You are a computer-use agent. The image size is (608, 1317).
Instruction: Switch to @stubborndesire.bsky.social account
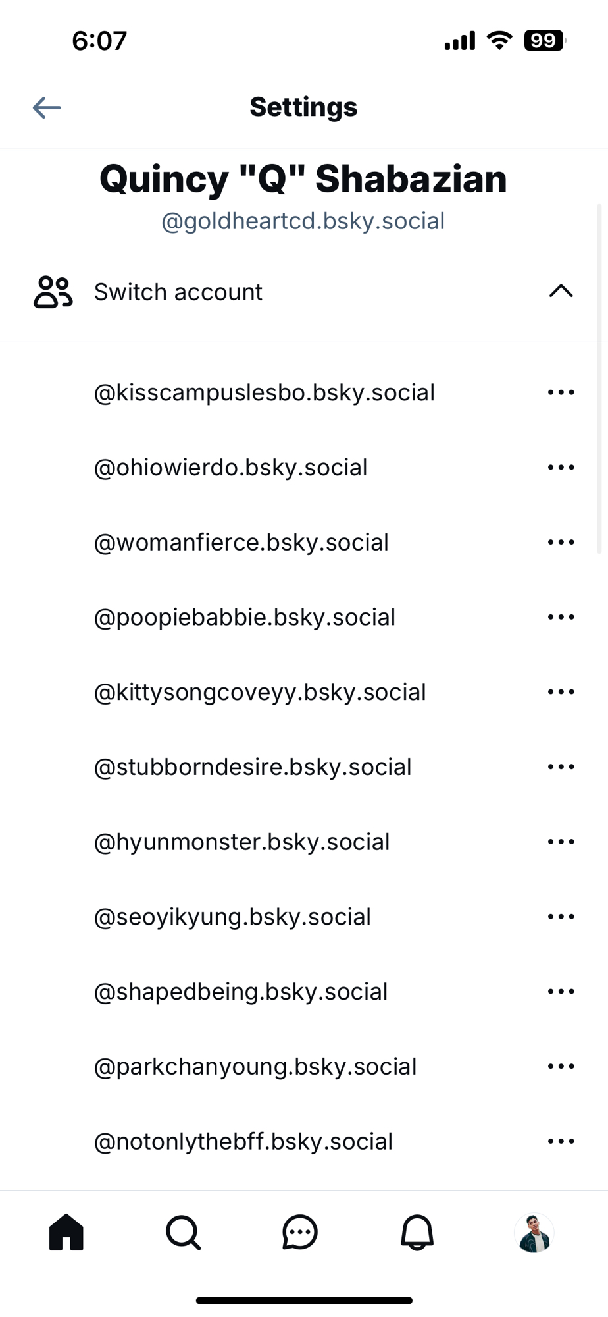point(253,767)
